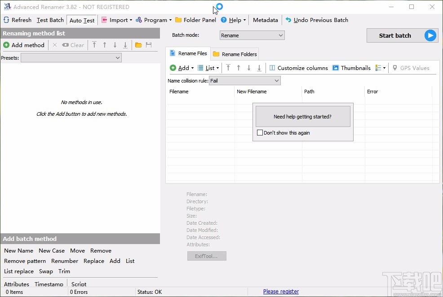
Task: Move file to top of file list
Action: click(x=228, y=68)
